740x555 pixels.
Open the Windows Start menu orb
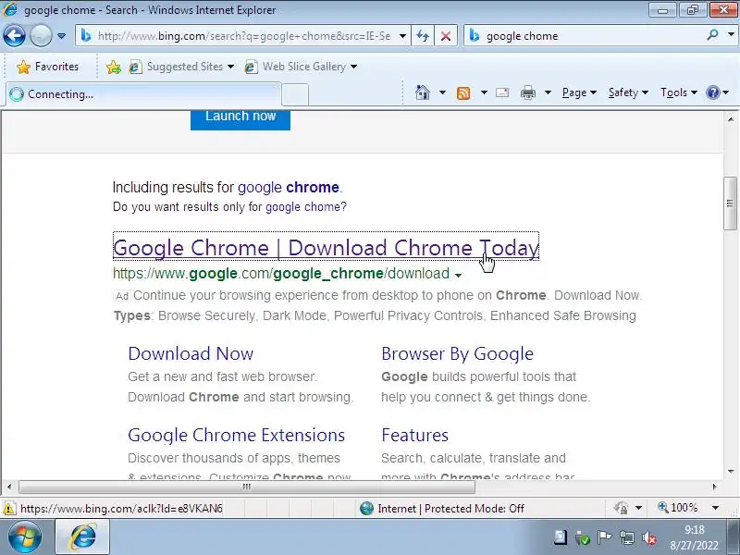click(x=24, y=537)
